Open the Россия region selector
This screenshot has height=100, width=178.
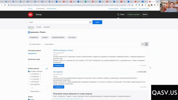coord(30,9)
